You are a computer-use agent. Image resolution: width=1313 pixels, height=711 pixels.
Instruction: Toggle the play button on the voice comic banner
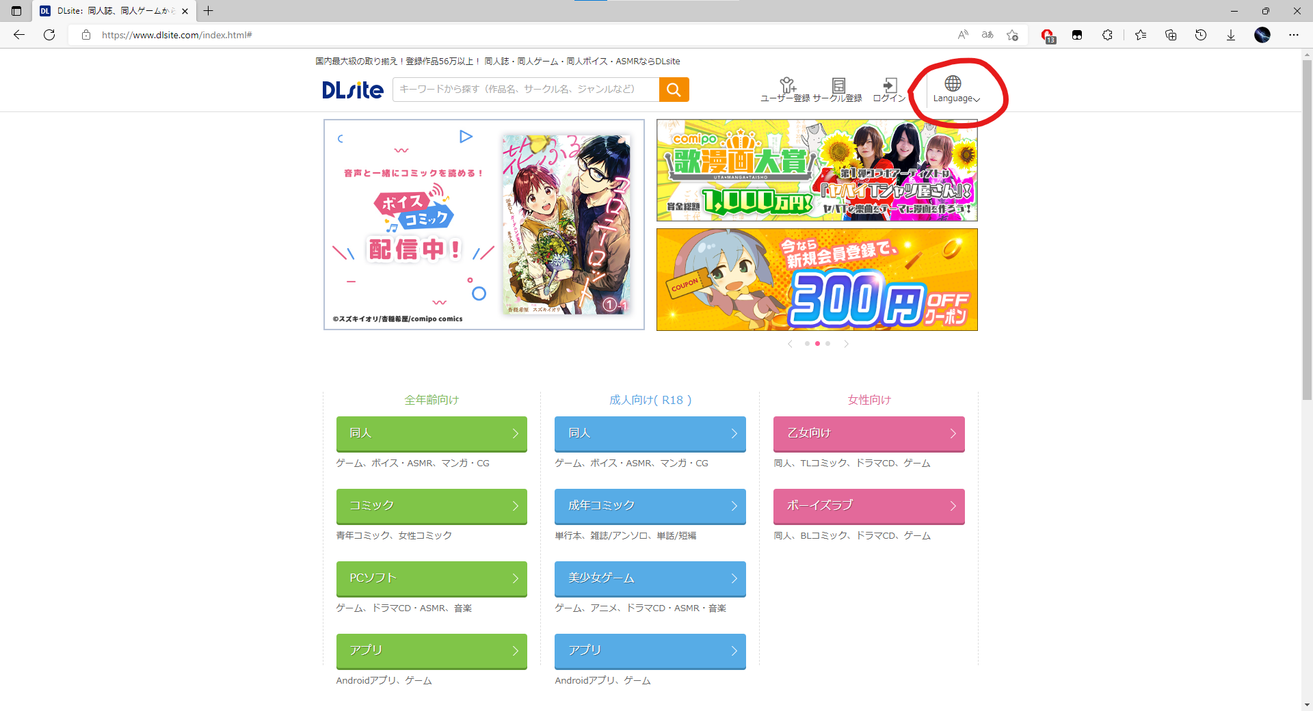(467, 137)
